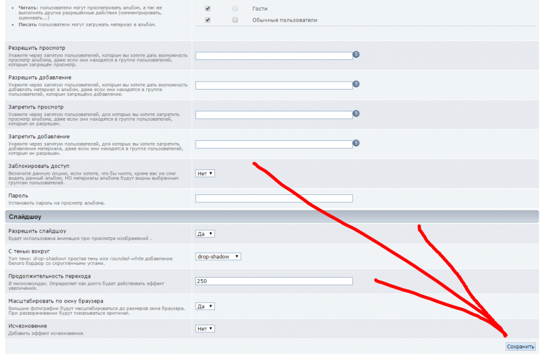Click the Продолжительность перехода field showing 250
The image size is (542, 356).
point(274,281)
